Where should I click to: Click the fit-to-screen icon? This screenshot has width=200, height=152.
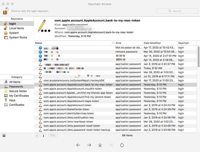(x=111, y=145)
